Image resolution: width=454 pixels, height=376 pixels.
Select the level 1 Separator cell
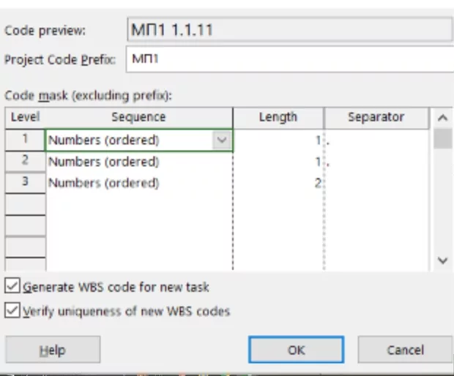376,140
